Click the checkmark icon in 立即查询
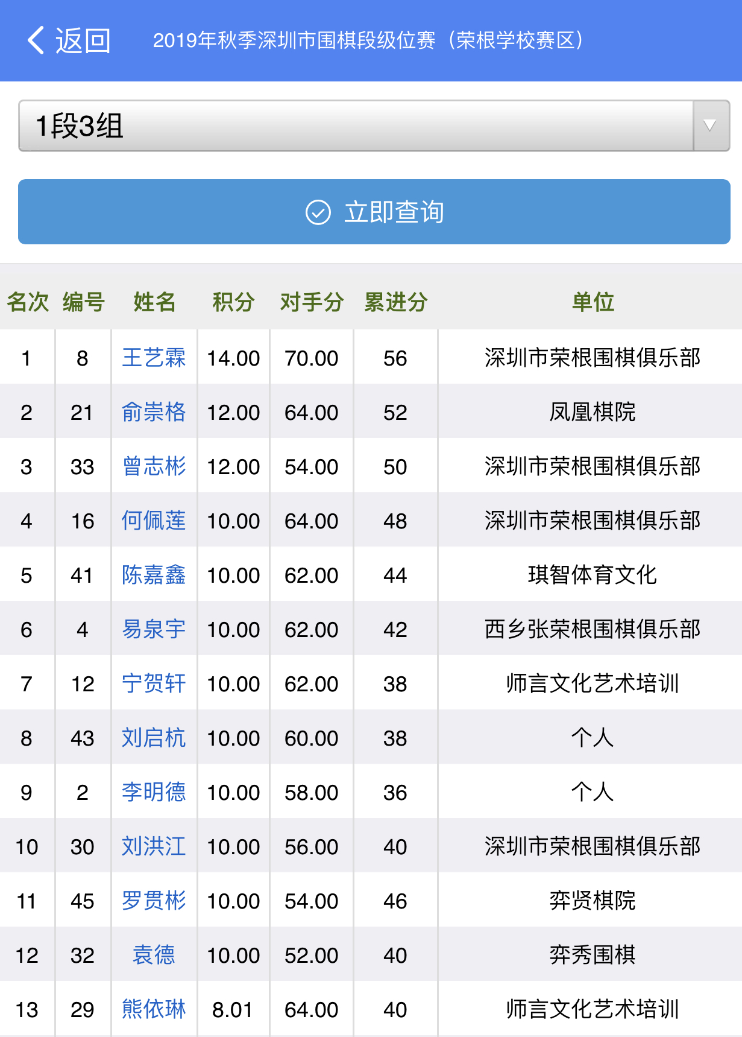 318,212
